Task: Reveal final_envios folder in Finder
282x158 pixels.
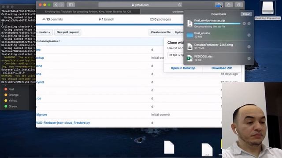Action: (249, 35)
